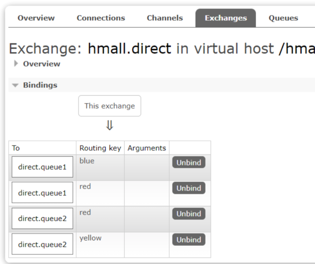Image resolution: width=315 pixels, height=264 pixels.
Task: Select the Exchanges tab
Action: coord(225,18)
